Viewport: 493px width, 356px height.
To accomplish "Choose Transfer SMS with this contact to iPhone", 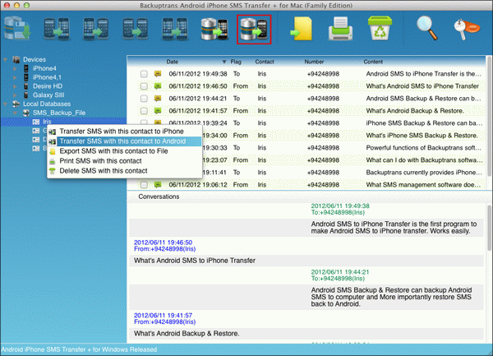I will (x=122, y=132).
